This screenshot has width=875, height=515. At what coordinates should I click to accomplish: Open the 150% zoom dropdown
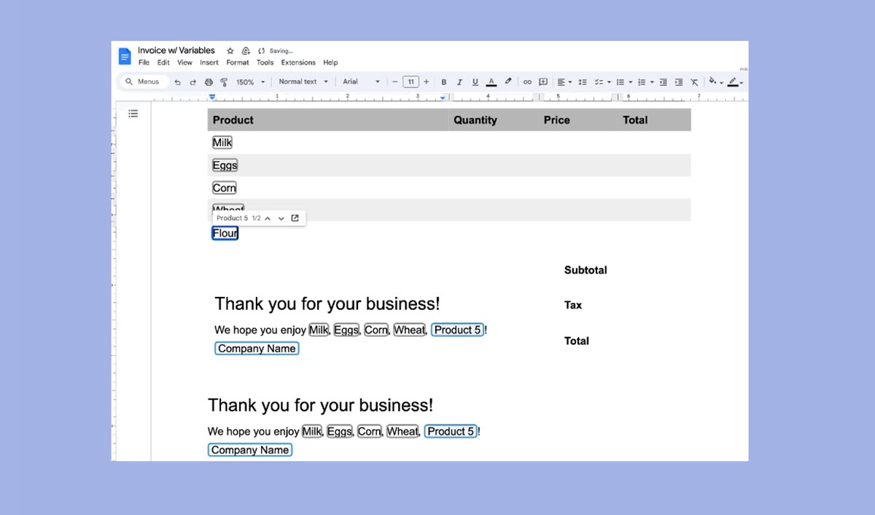tap(250, 82)
